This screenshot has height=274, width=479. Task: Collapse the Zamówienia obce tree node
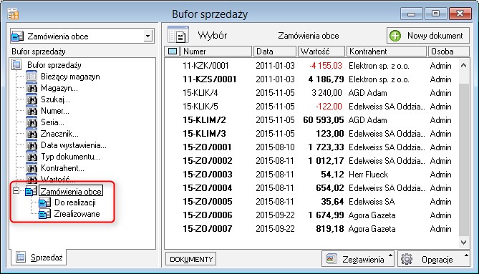[x=16, y=191]
